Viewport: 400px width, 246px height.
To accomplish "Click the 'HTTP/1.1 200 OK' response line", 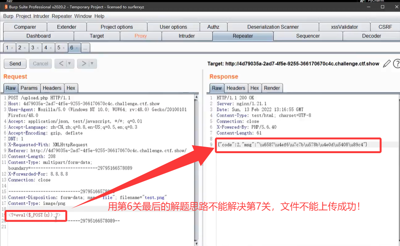I will [x=235, y=98].
